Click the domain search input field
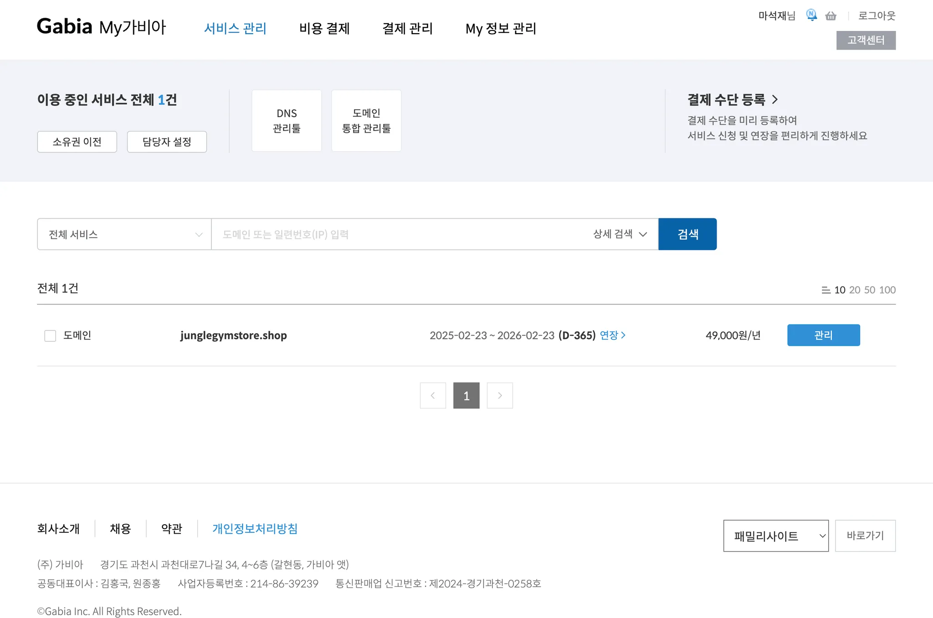Screen dimensions: 933x618 (x=401, y=234)
